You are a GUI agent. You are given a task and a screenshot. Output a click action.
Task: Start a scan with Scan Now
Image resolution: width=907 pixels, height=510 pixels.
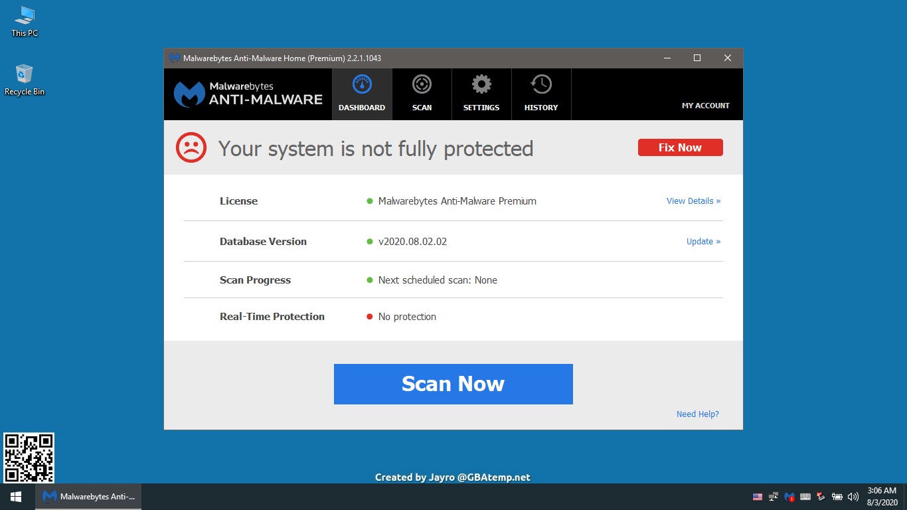(453, 384)
